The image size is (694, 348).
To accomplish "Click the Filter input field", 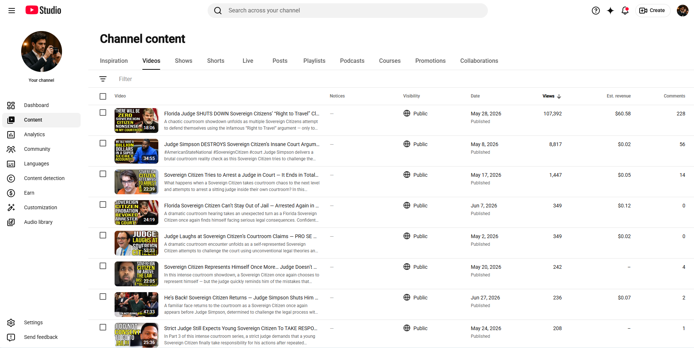I will click(126, 79).
